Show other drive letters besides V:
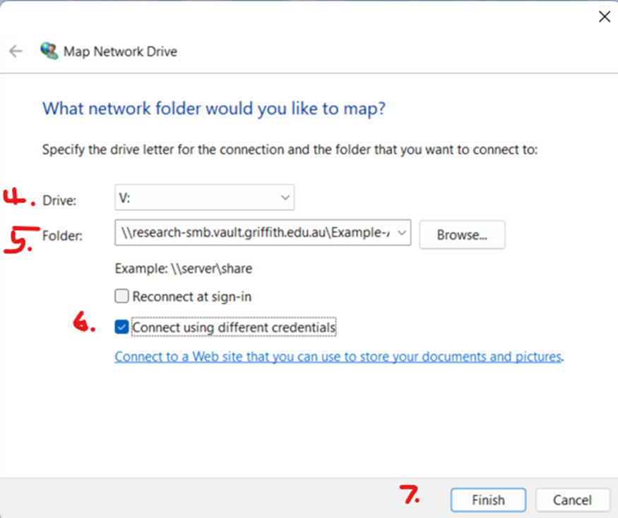618x518 pixels. tap(285, 197)
